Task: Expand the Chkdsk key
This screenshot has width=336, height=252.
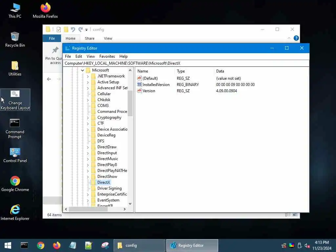Action: tap(88, 100)
